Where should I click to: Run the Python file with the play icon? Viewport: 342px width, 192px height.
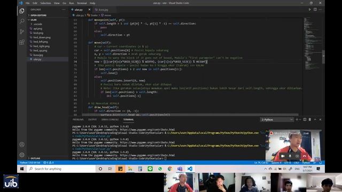coord(309,10)
